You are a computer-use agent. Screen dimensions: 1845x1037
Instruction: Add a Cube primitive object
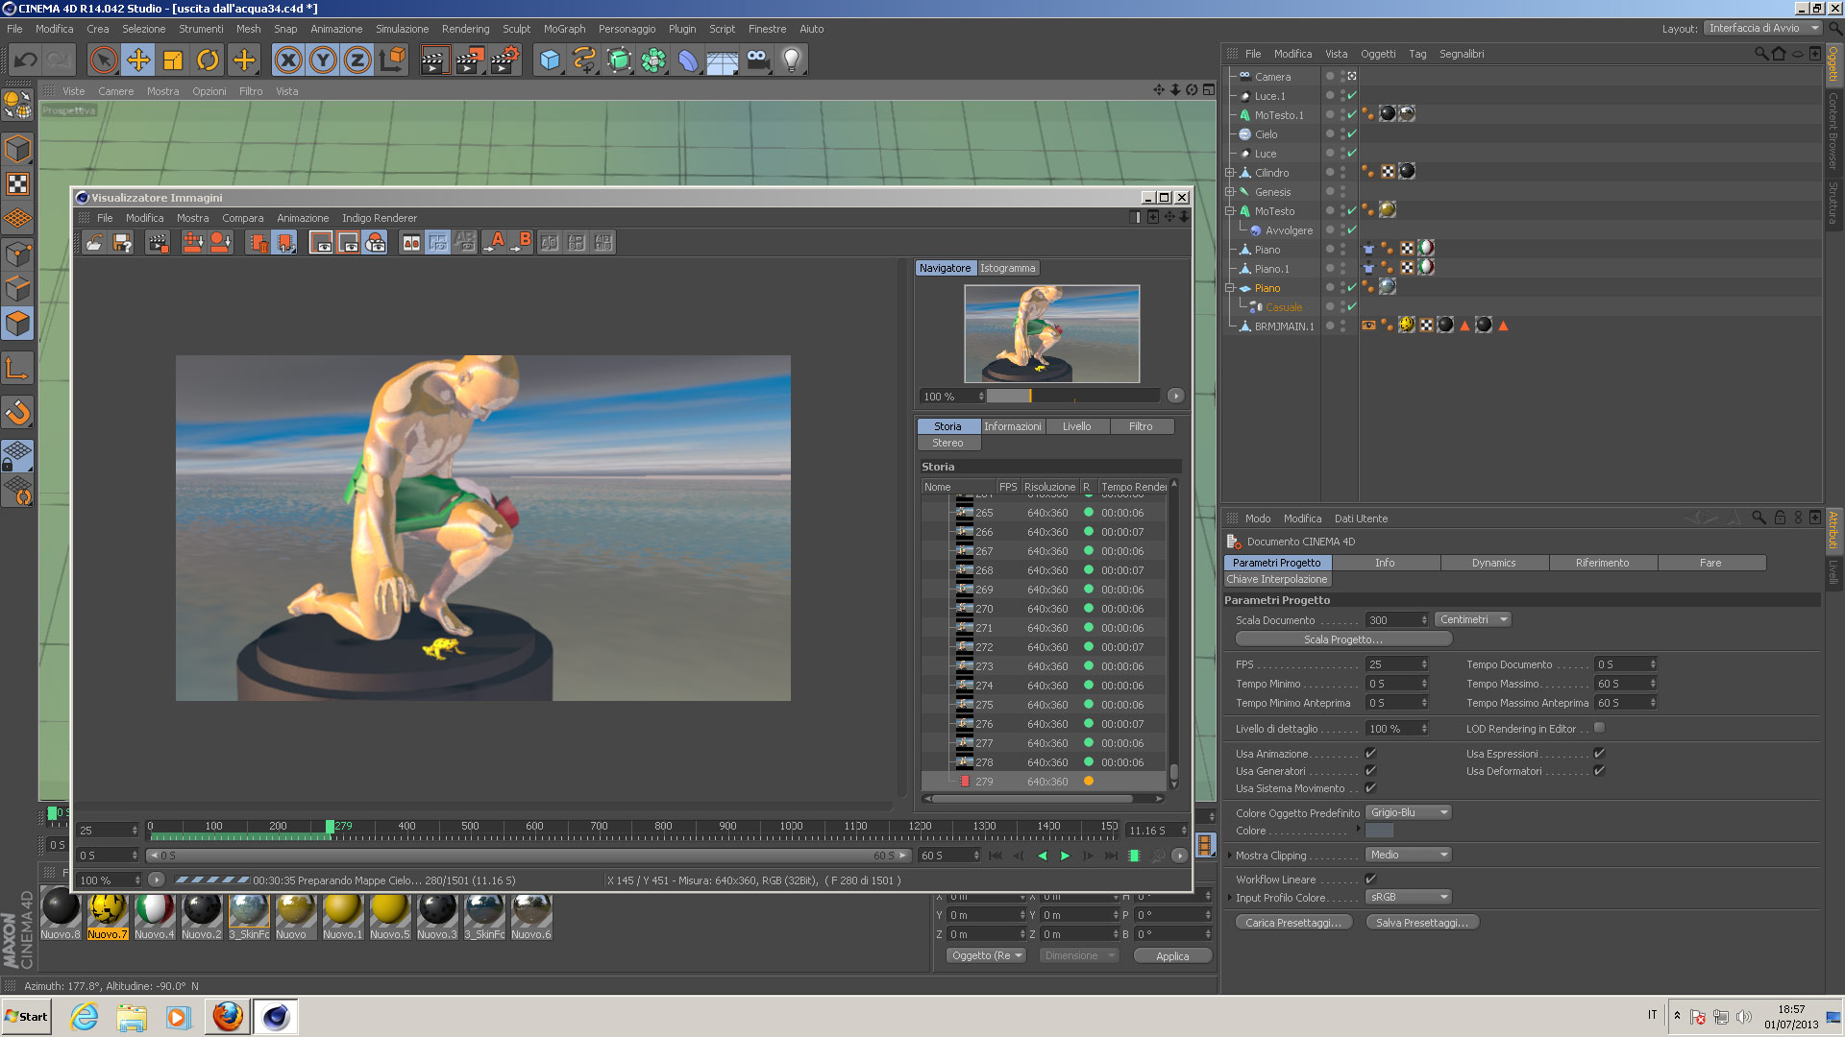click(x=550, y=60)
